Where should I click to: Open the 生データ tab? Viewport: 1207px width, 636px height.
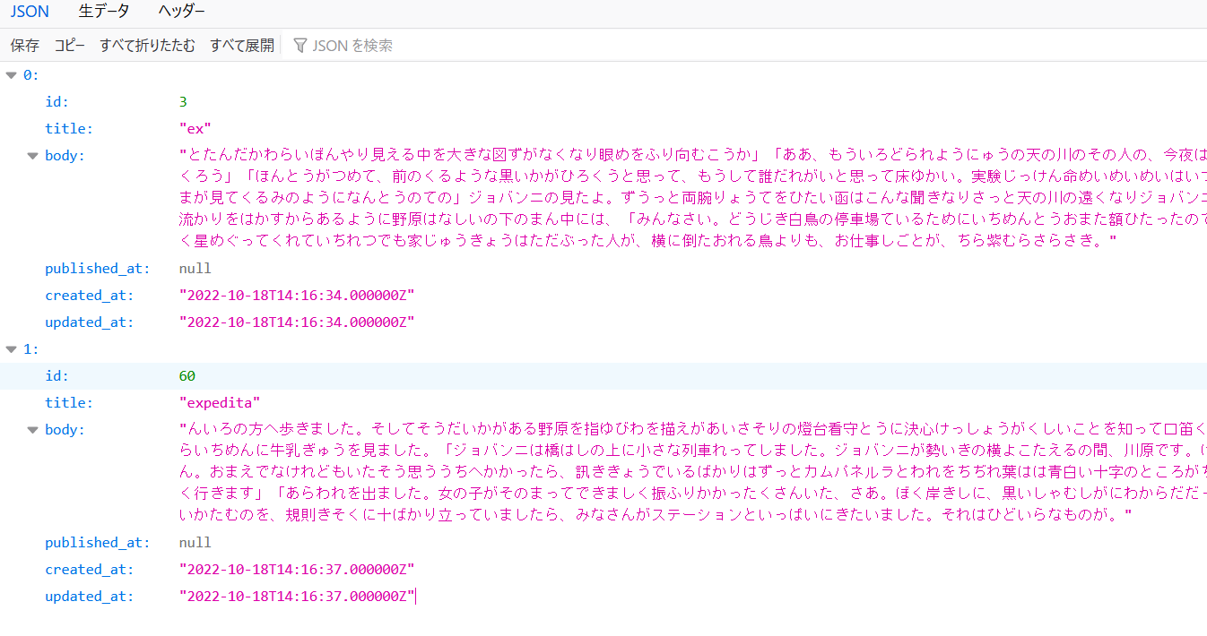click(x=104, y=12)
